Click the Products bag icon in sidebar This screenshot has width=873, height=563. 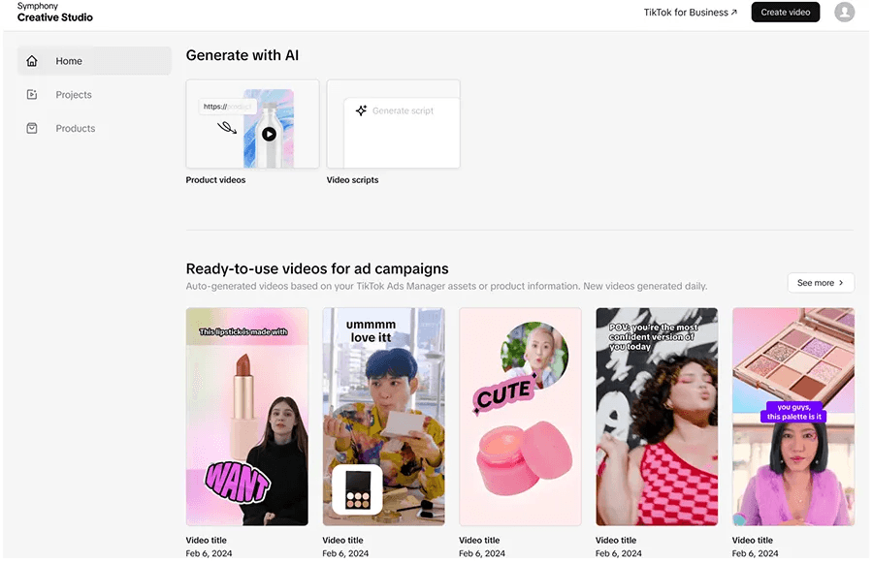pos(32,128)
